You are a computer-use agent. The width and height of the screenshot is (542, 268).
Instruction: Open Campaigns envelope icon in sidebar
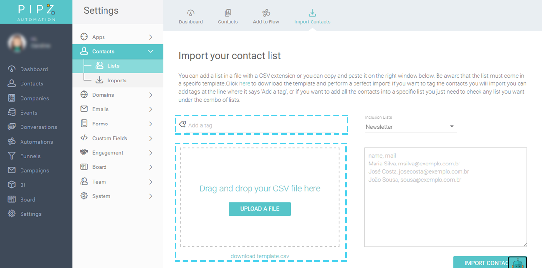(12, 170)
